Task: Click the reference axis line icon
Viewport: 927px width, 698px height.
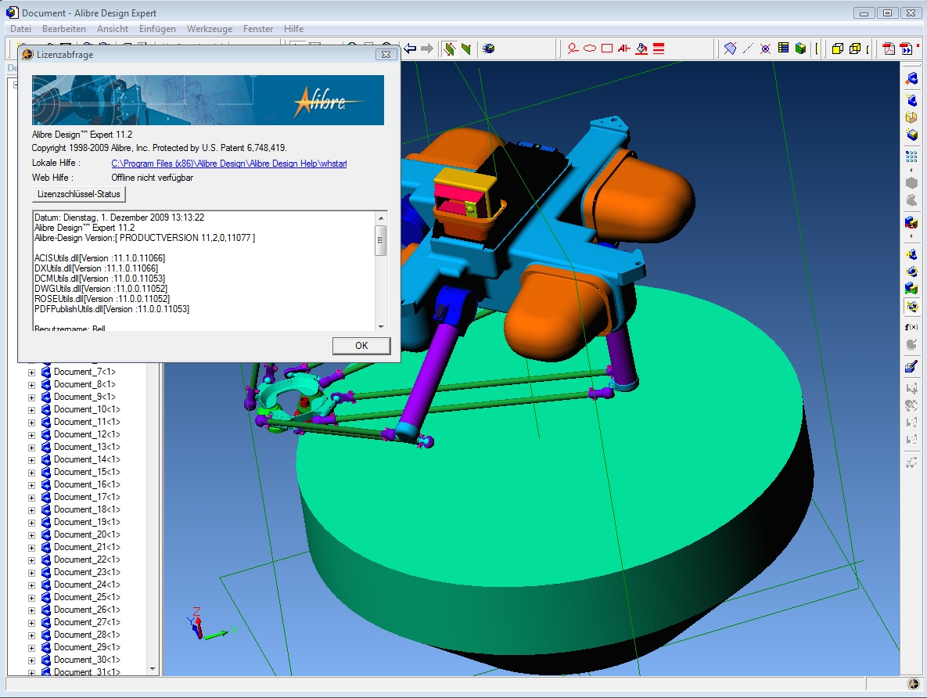Action: (x=748, y=49)
